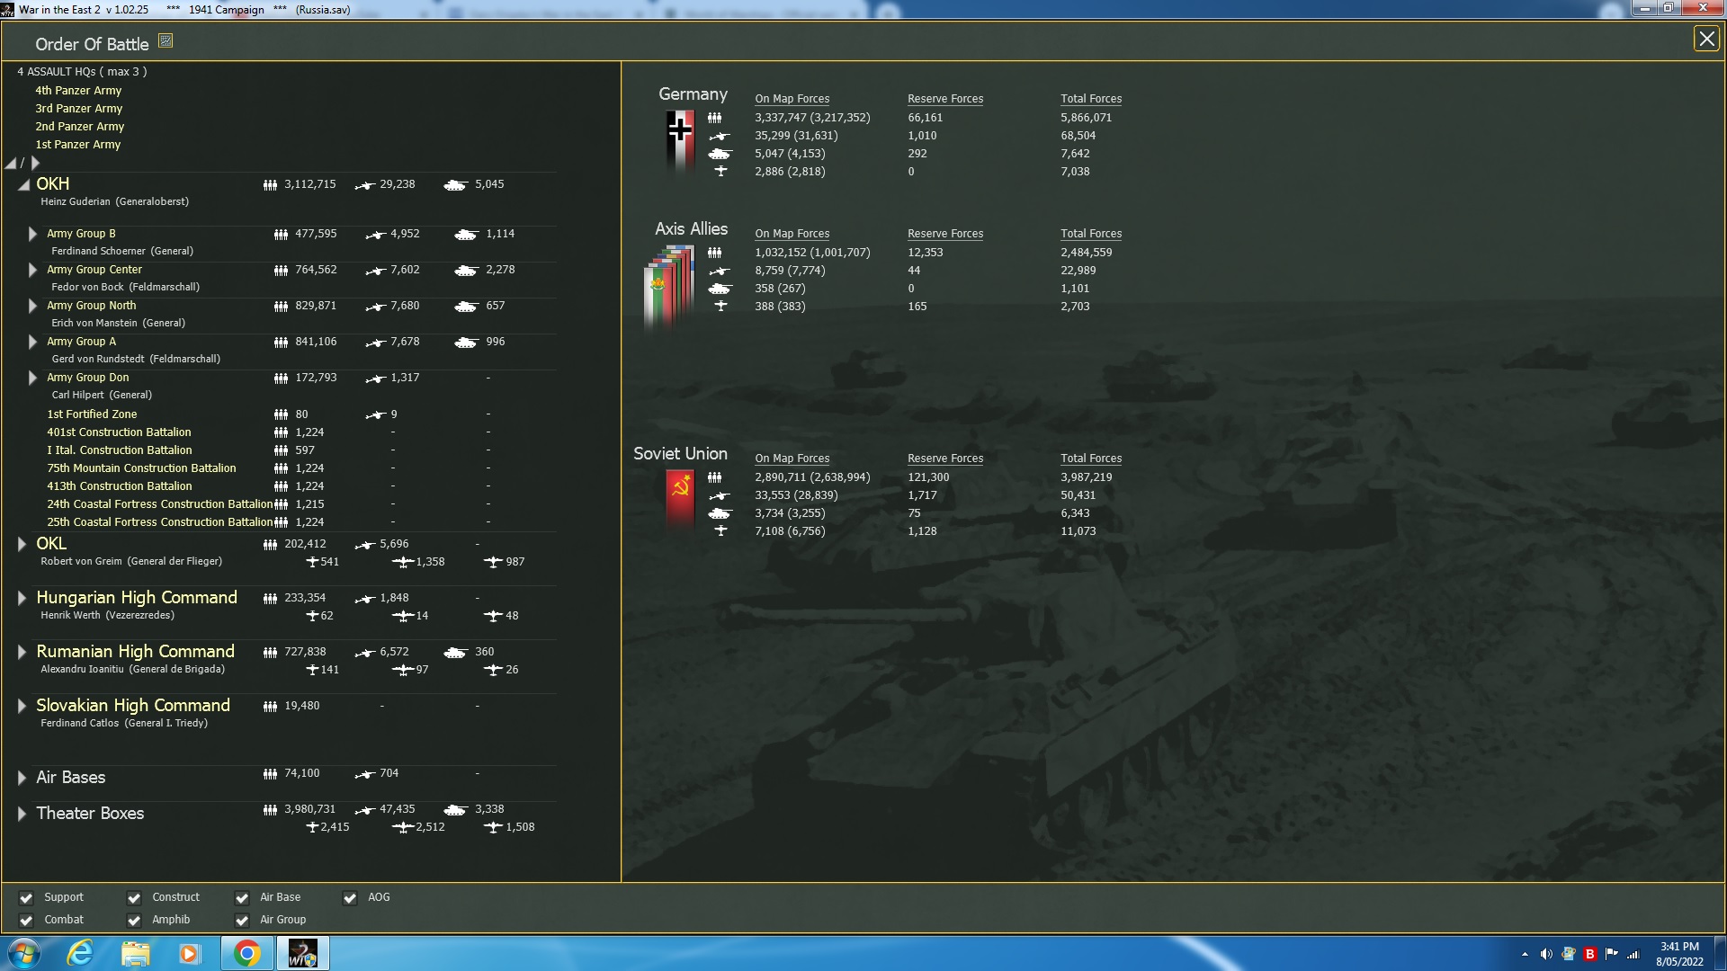Screen dimensions: 1727x971
Task: Click the collapse-all triangle icon above OKH
Action: [12, 163]
